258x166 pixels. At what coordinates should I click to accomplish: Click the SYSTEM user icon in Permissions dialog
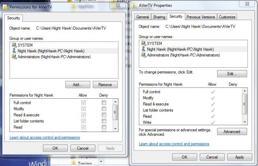point(14,45)
